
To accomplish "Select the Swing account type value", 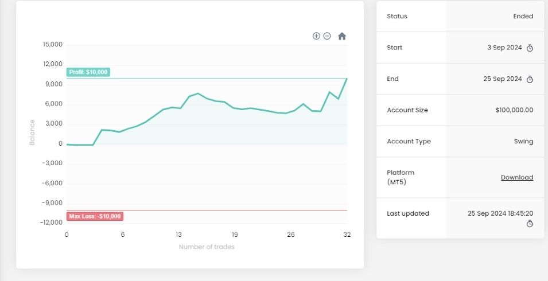I will pos(523,142).
